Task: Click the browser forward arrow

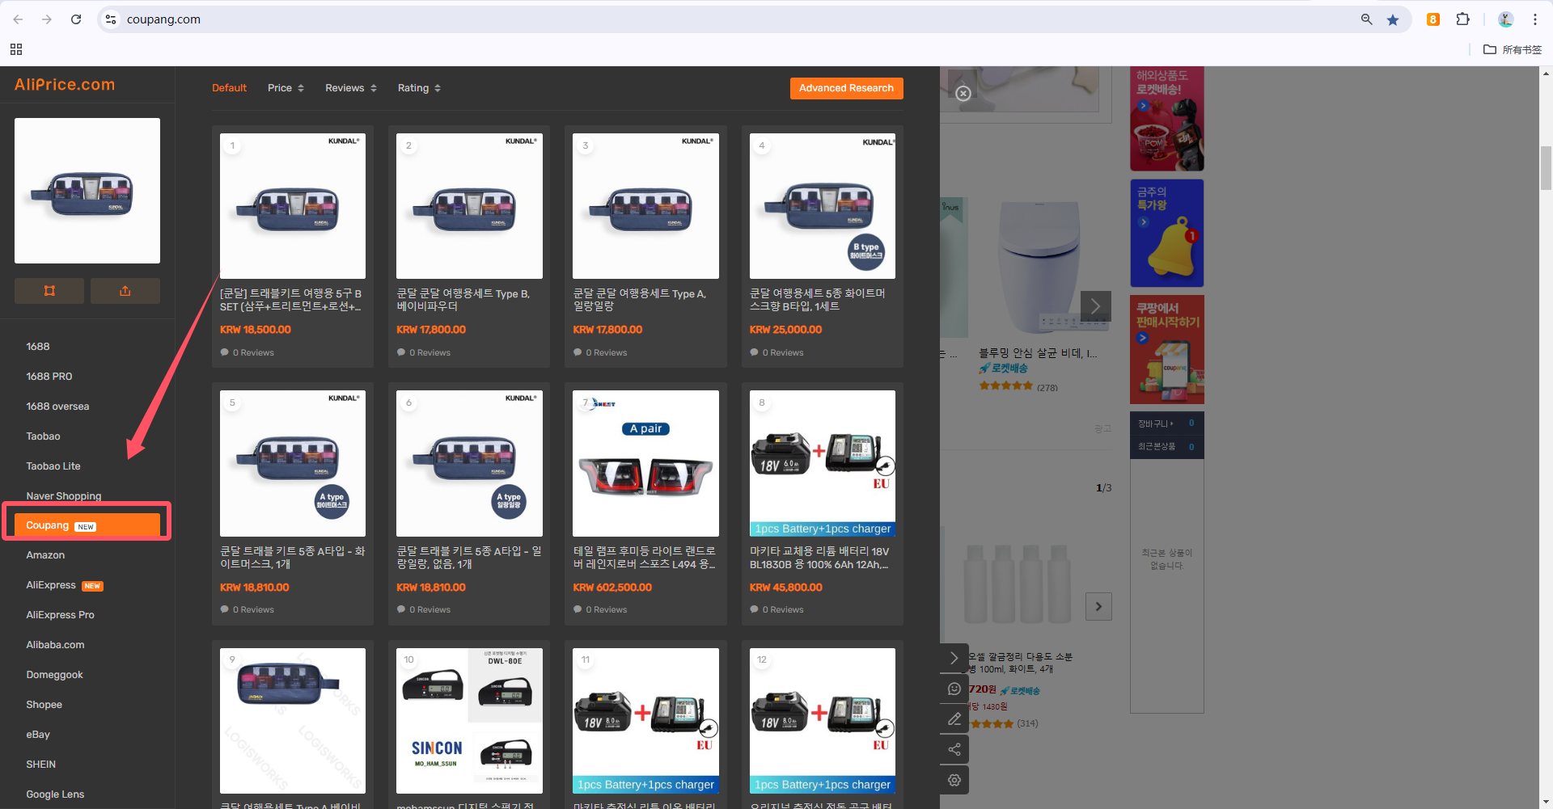Action: (47, 19)
